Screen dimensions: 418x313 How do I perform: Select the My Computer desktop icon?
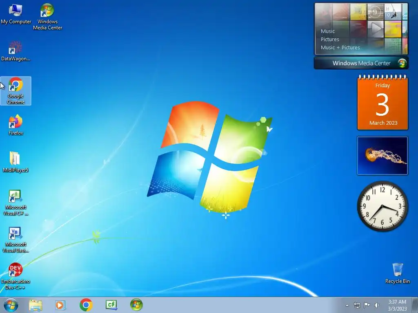pyautogui.click(x=16, y=14)
